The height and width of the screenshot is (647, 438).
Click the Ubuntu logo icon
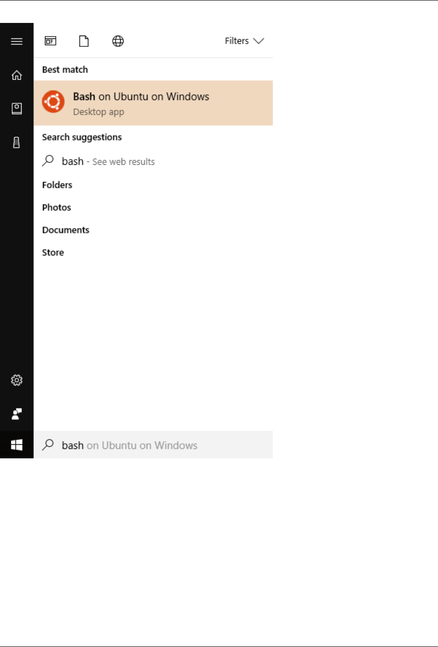(53, 102)
